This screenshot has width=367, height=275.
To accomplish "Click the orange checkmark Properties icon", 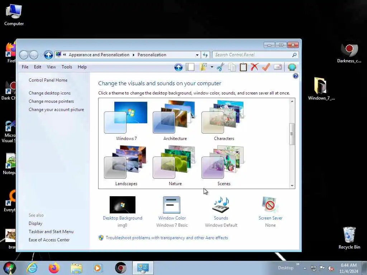I will [266, 67].
